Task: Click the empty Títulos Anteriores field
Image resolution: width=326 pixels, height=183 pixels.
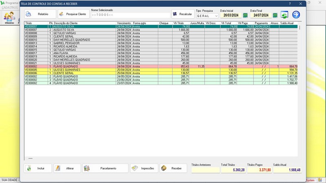Action: click(x=205, y=170)
